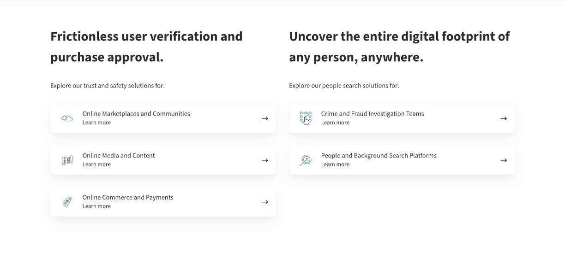Viewport: 565px width, 258px height.
Task: Click Learn more under Crime and Fraud Investigation
Action: tap(335, 123)
